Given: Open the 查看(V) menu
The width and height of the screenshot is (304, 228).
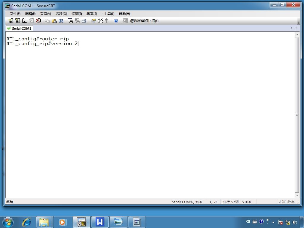Looking at the screenshot, I should tap(45, 14).
